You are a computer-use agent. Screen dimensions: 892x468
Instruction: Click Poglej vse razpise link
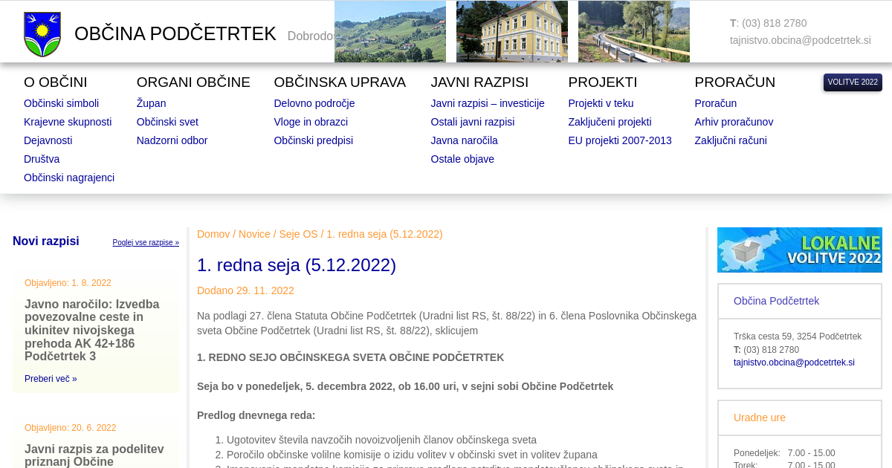pos(146,243)
